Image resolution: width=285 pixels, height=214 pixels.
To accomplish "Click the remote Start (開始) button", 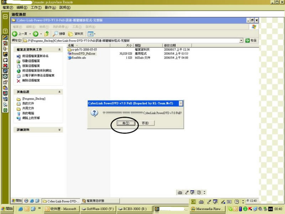I will point(17,201).
